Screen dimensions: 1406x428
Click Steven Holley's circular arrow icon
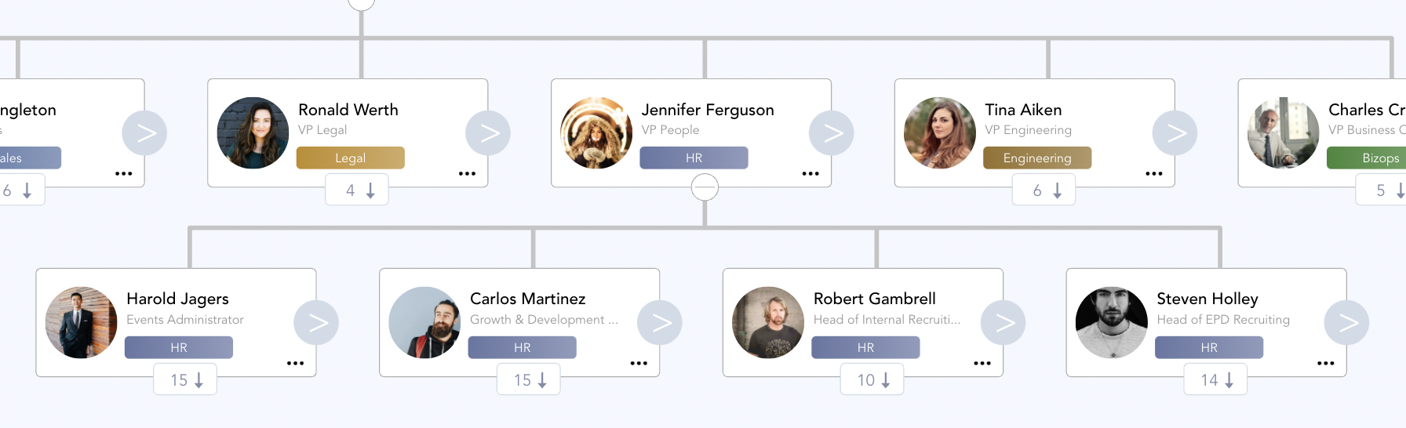pos(1346,323)
